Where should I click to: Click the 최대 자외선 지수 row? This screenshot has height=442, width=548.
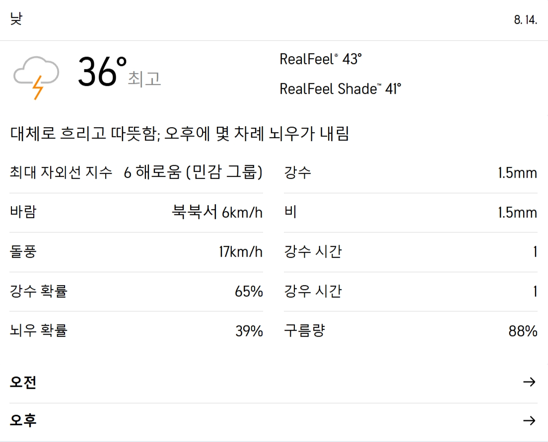(136, 173)
